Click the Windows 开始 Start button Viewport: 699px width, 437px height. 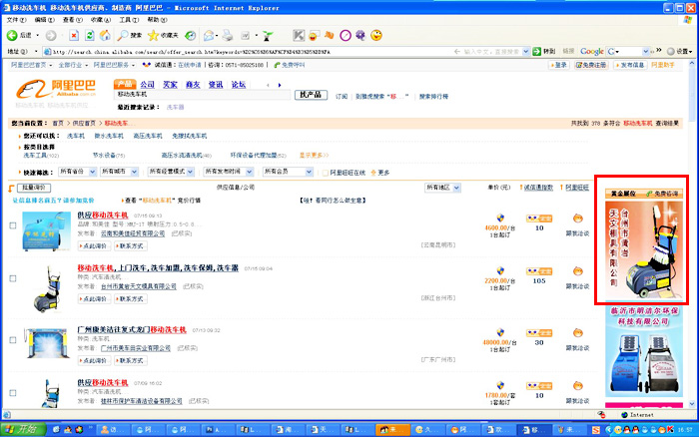click(x=24, y=429)
